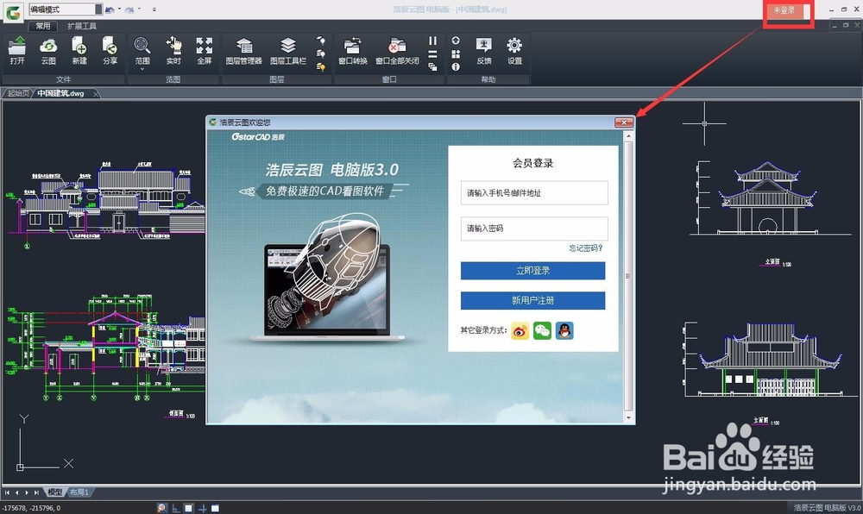The width and height of the screenshot is (863, 514).
Task: Click the green G application logo button
Action: (13, 11)
